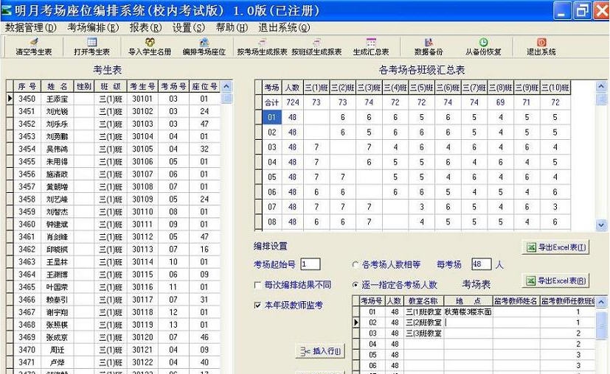Click the 编排考场座位 toolbar icon
Screen dimensions: 610x374
204,46
